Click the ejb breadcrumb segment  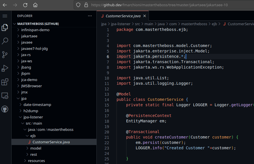[x=214, y=24]
